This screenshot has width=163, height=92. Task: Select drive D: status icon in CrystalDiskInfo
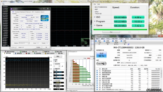coord(104,41)
